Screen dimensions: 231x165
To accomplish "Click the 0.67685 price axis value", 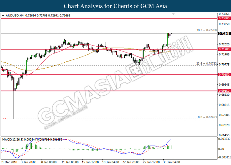I will tap(224, 115).
